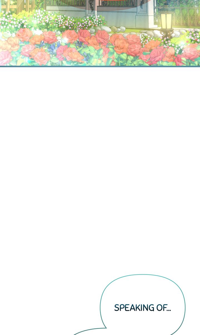Click the black ornament on the white pillar
200x335 pixels.
pos(91,6)
